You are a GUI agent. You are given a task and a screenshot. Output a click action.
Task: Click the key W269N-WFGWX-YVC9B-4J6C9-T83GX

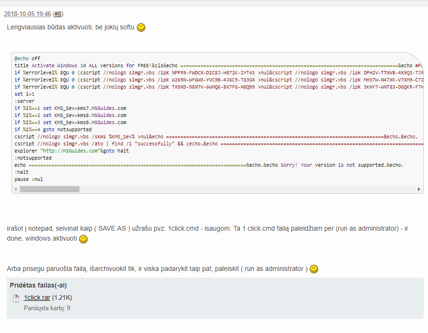point(213,80)
